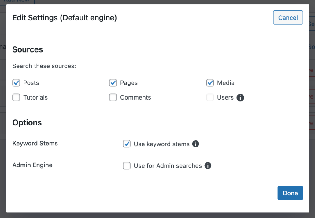Disable the Media source checkbox
The width and height of the screenshot is (315, 218).
click(210, 83)
